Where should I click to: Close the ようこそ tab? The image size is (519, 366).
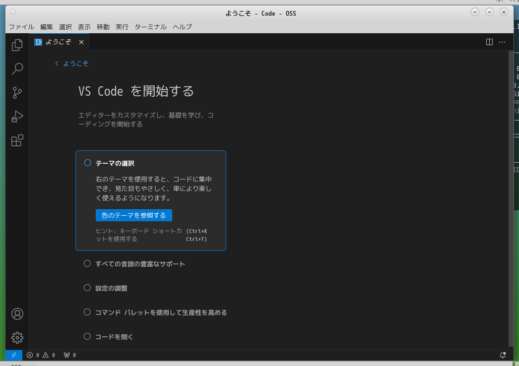click(81, 42)
